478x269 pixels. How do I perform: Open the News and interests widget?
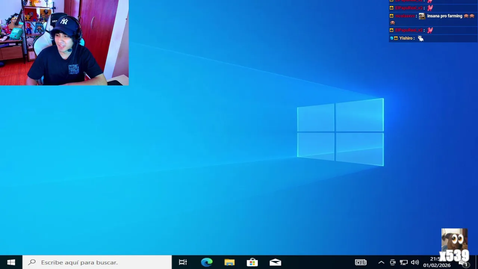[361, 262]
